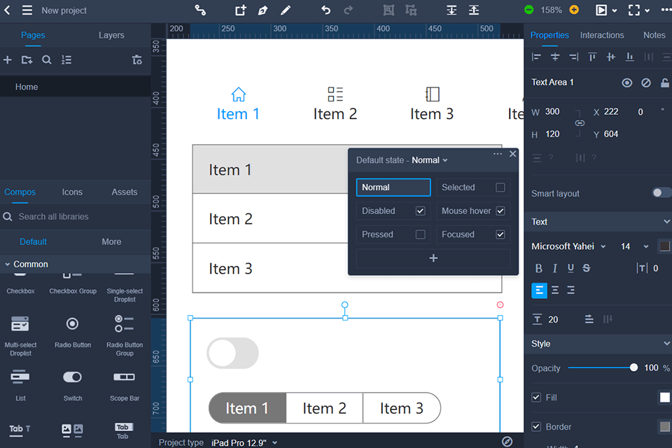Open the Assets tab
Screen dimensions: 672x448
(125, 192)
